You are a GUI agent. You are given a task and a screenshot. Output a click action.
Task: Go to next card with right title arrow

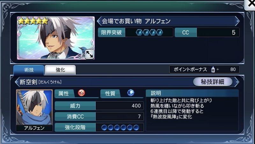coord(237,21)
